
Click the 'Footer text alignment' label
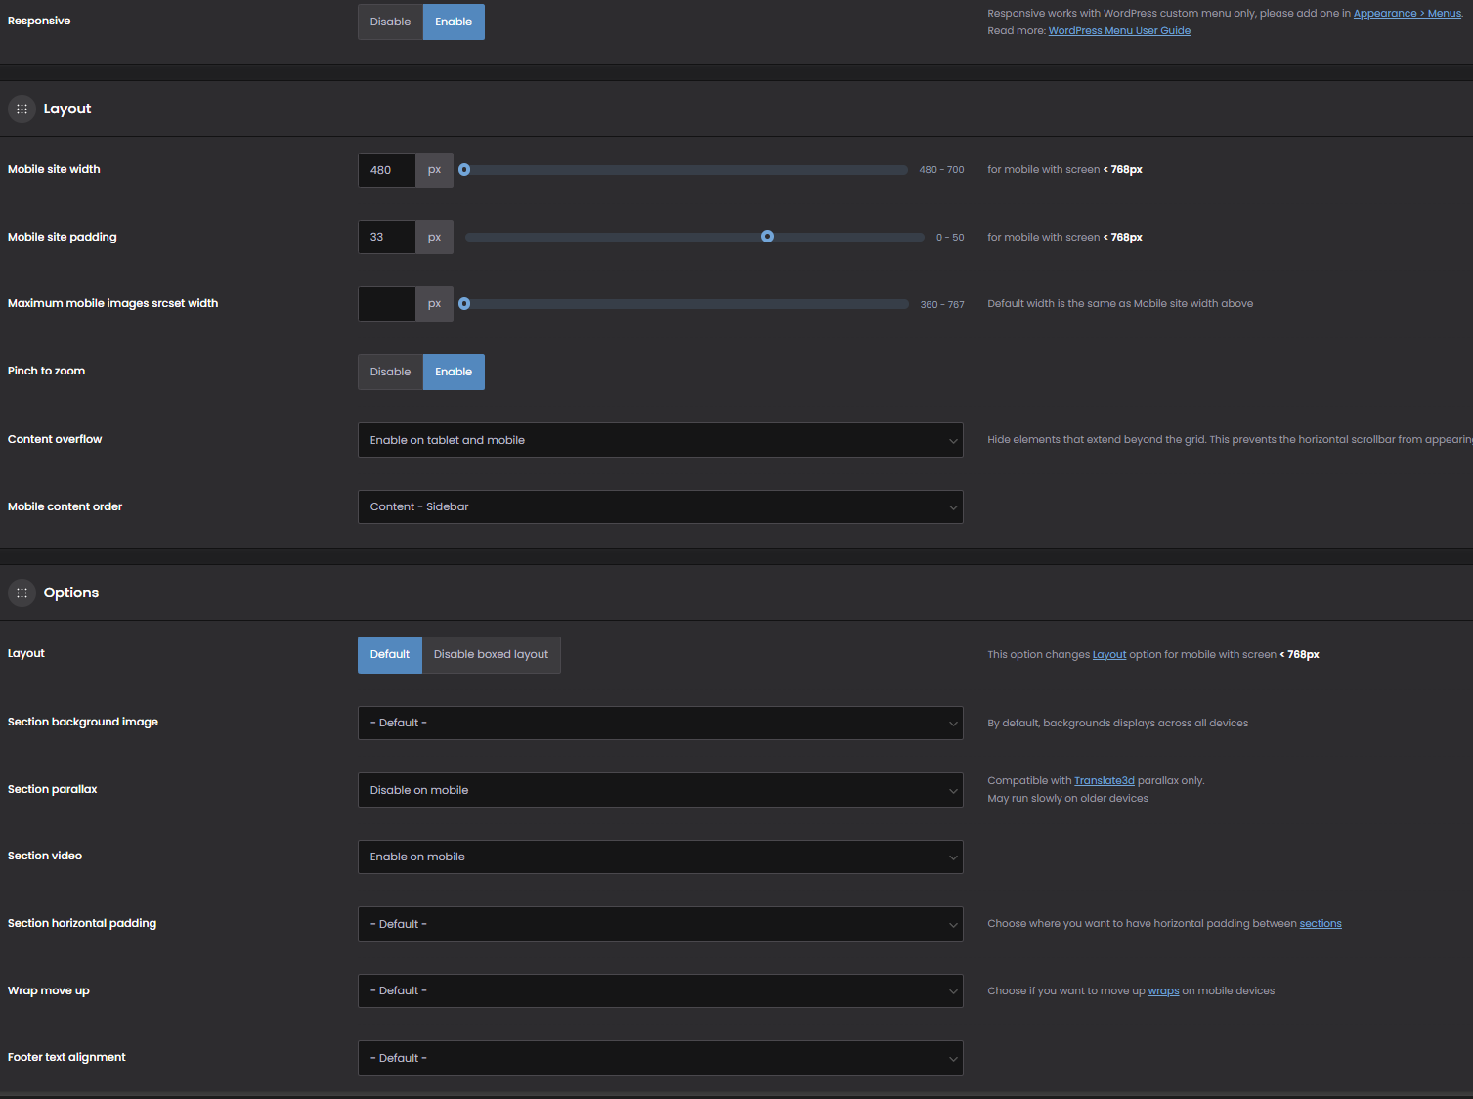[66, 1057]
